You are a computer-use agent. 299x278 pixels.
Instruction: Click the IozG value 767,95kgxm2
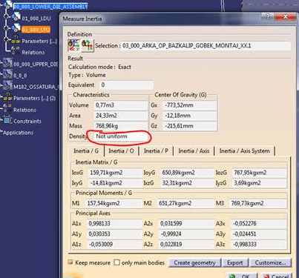point(260,173)
